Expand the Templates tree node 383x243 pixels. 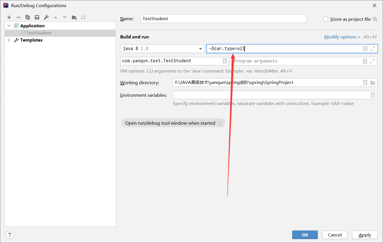pos(9,40)
